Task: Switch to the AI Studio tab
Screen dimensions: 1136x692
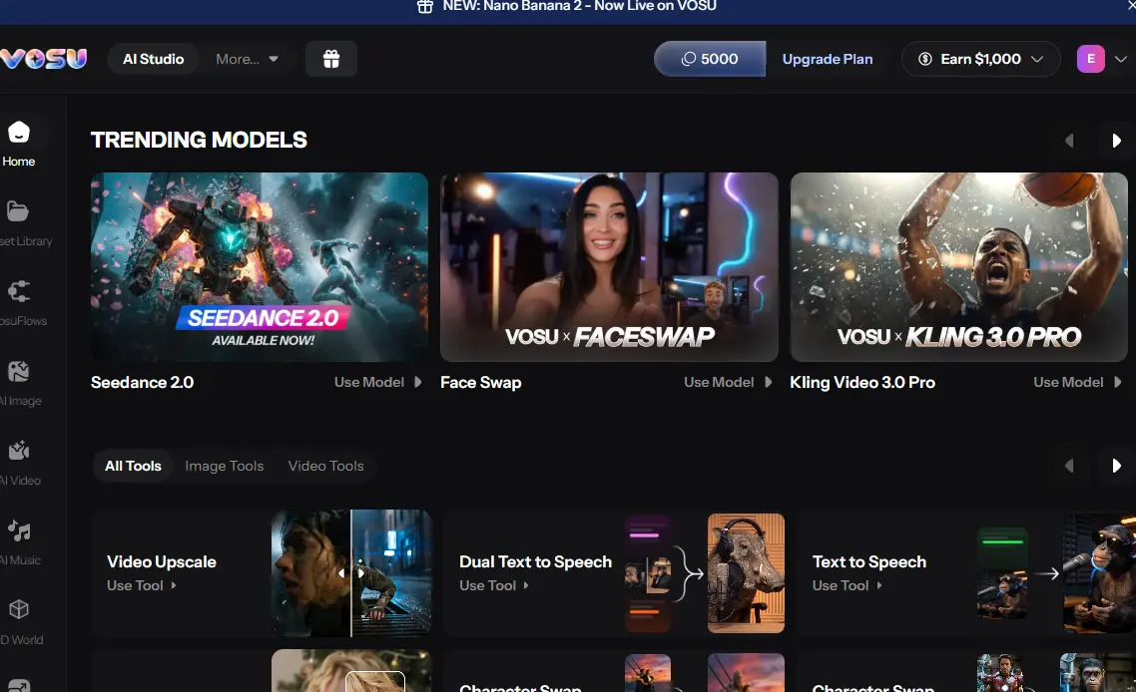Action: [x=153, y=59]
